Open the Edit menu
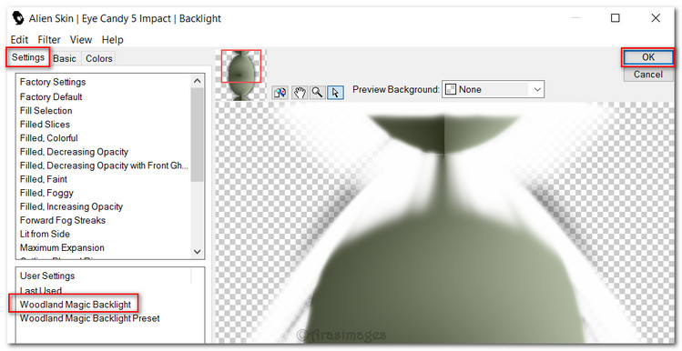682x351 pixels. [19, 39]
